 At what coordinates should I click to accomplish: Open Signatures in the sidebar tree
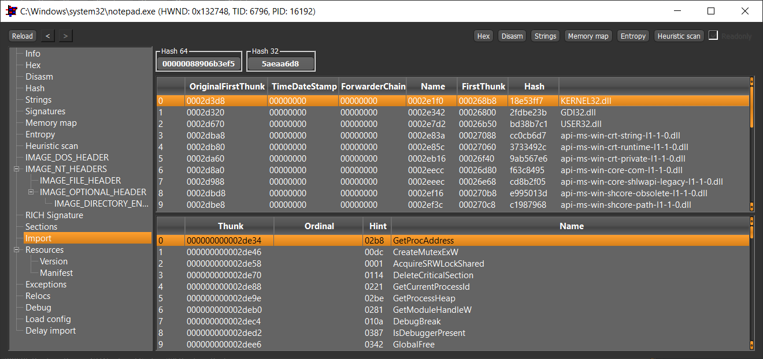click(x=45, y=111)
